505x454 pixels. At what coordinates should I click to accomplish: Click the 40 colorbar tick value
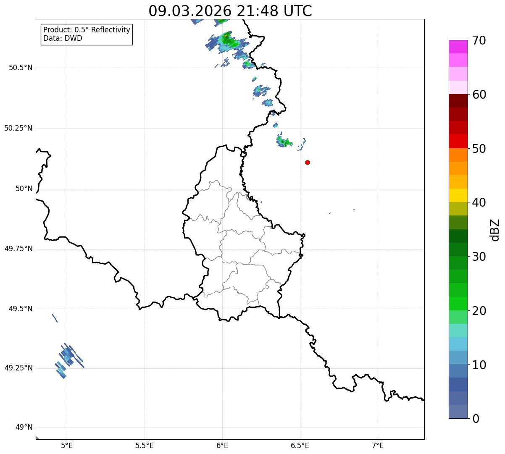[479, 202]
